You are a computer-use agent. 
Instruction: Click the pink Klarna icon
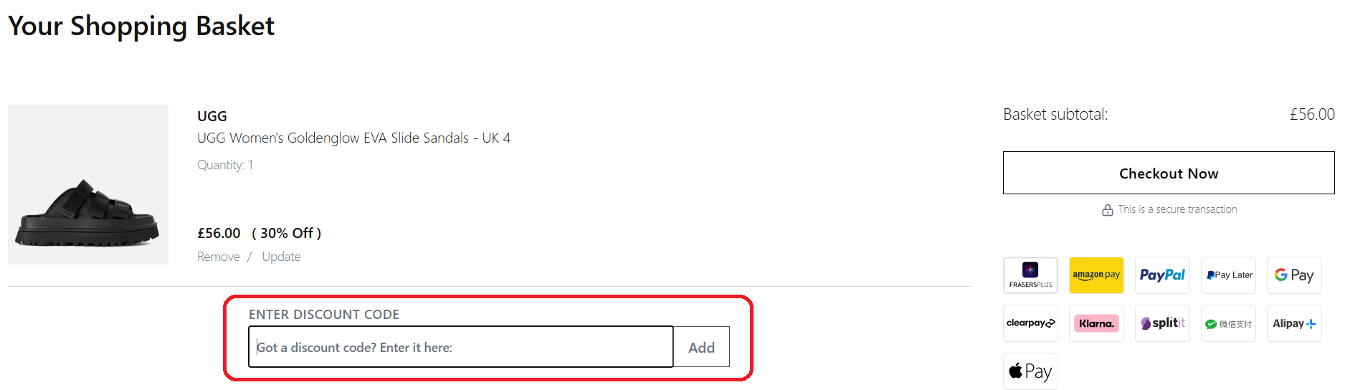click(x=1096, y=323)
